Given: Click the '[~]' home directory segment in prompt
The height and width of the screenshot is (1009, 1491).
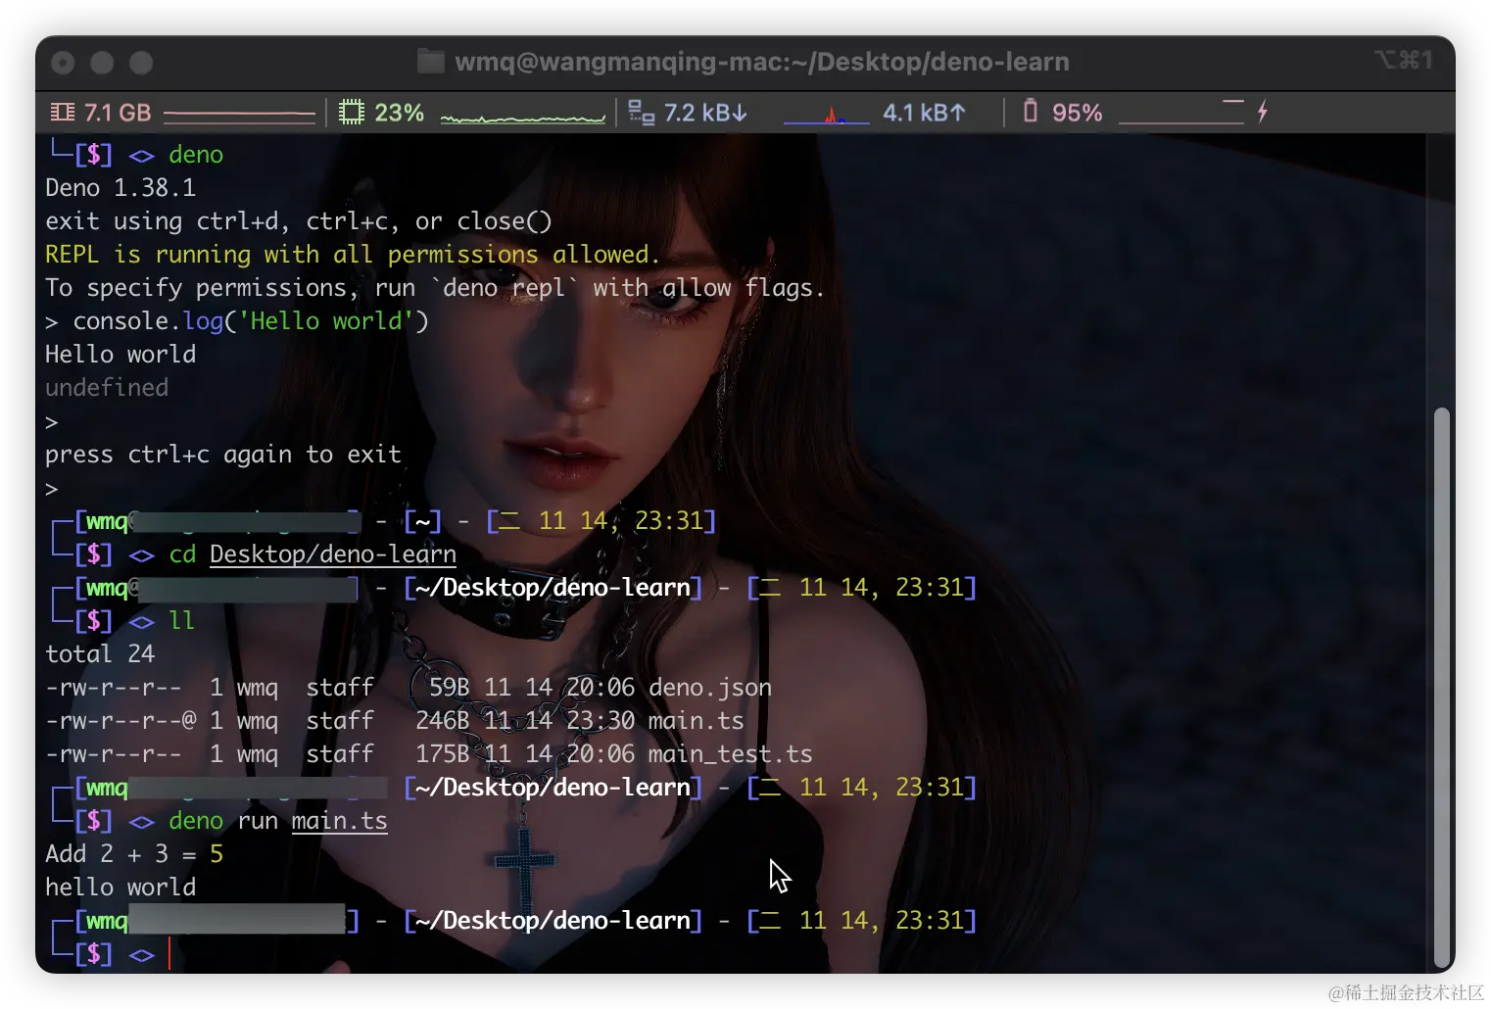Looking at the screenshot, I should (x=422, y=521).
